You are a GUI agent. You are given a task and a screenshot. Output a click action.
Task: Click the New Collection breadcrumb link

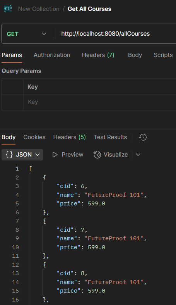[39, 9]
